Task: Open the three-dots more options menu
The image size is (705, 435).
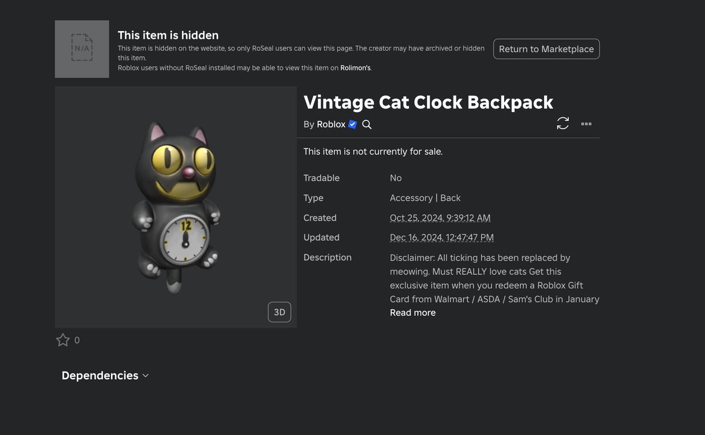Action: coord(586,124)
